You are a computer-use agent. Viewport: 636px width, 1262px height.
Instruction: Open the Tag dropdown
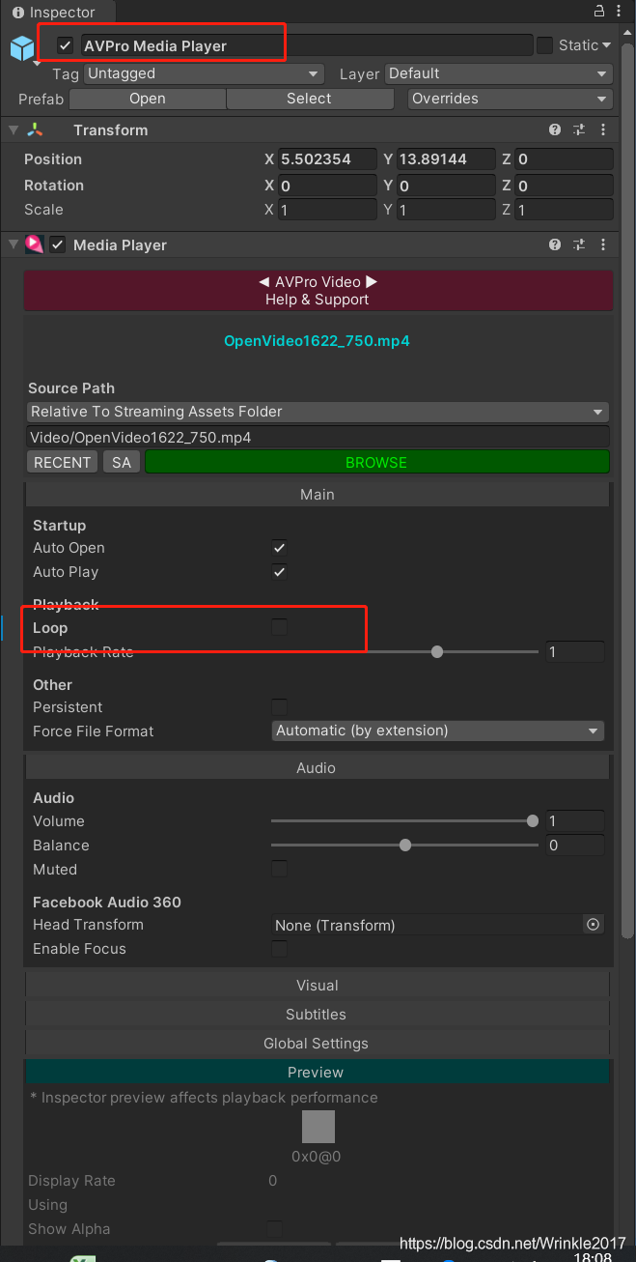click(x=204, y=73)
